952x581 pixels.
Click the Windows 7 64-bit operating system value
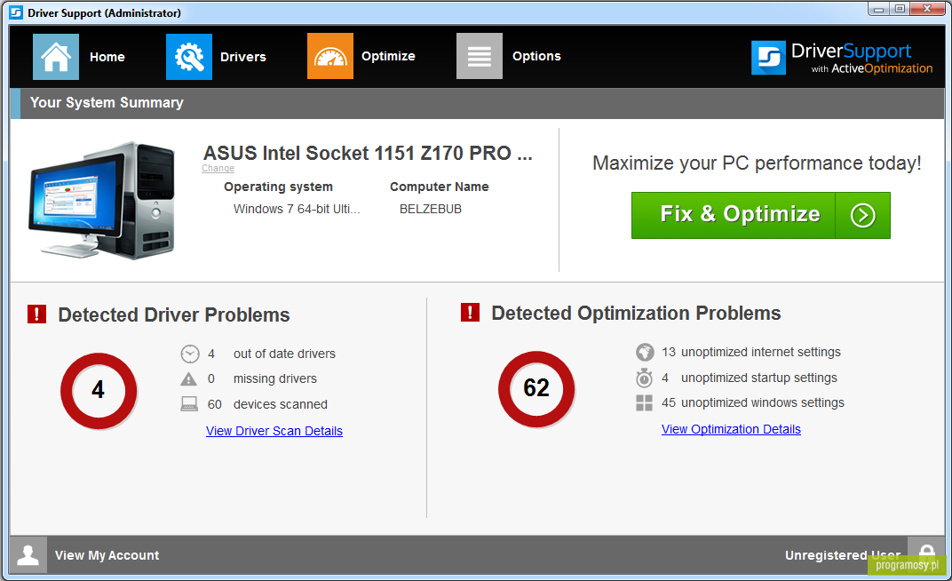click(x=297, y=209)
